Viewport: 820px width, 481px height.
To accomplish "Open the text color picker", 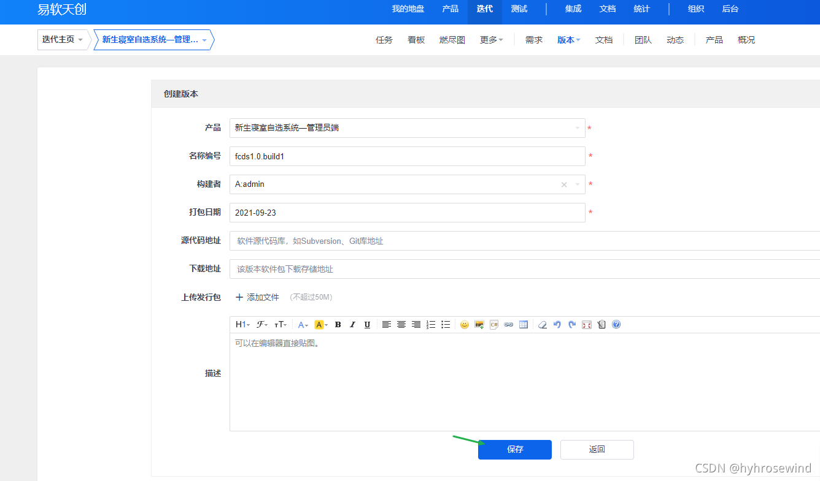I will pos(303,325).
